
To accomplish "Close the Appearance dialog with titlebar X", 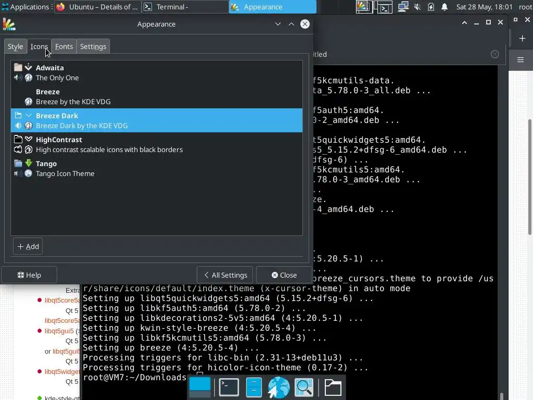I will (x=305, y=24).
